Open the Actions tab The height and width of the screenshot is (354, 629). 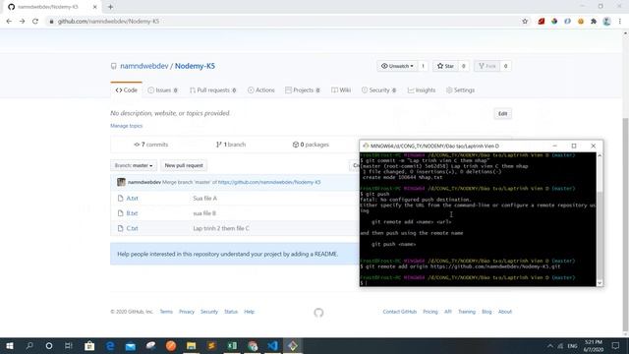point(261,90)
